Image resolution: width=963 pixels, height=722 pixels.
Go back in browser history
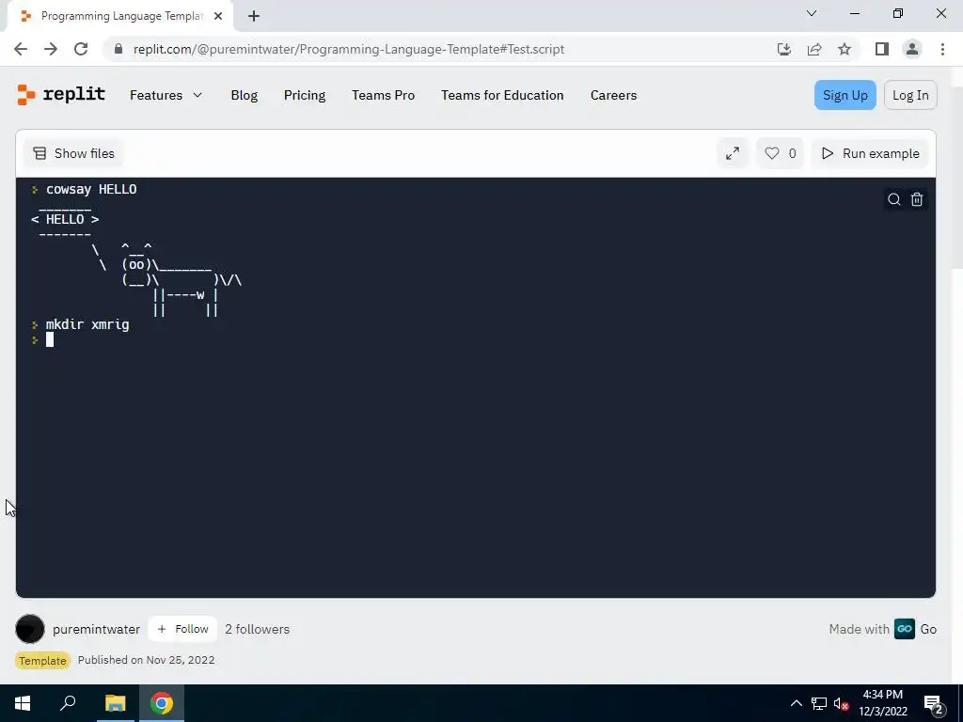21,49
